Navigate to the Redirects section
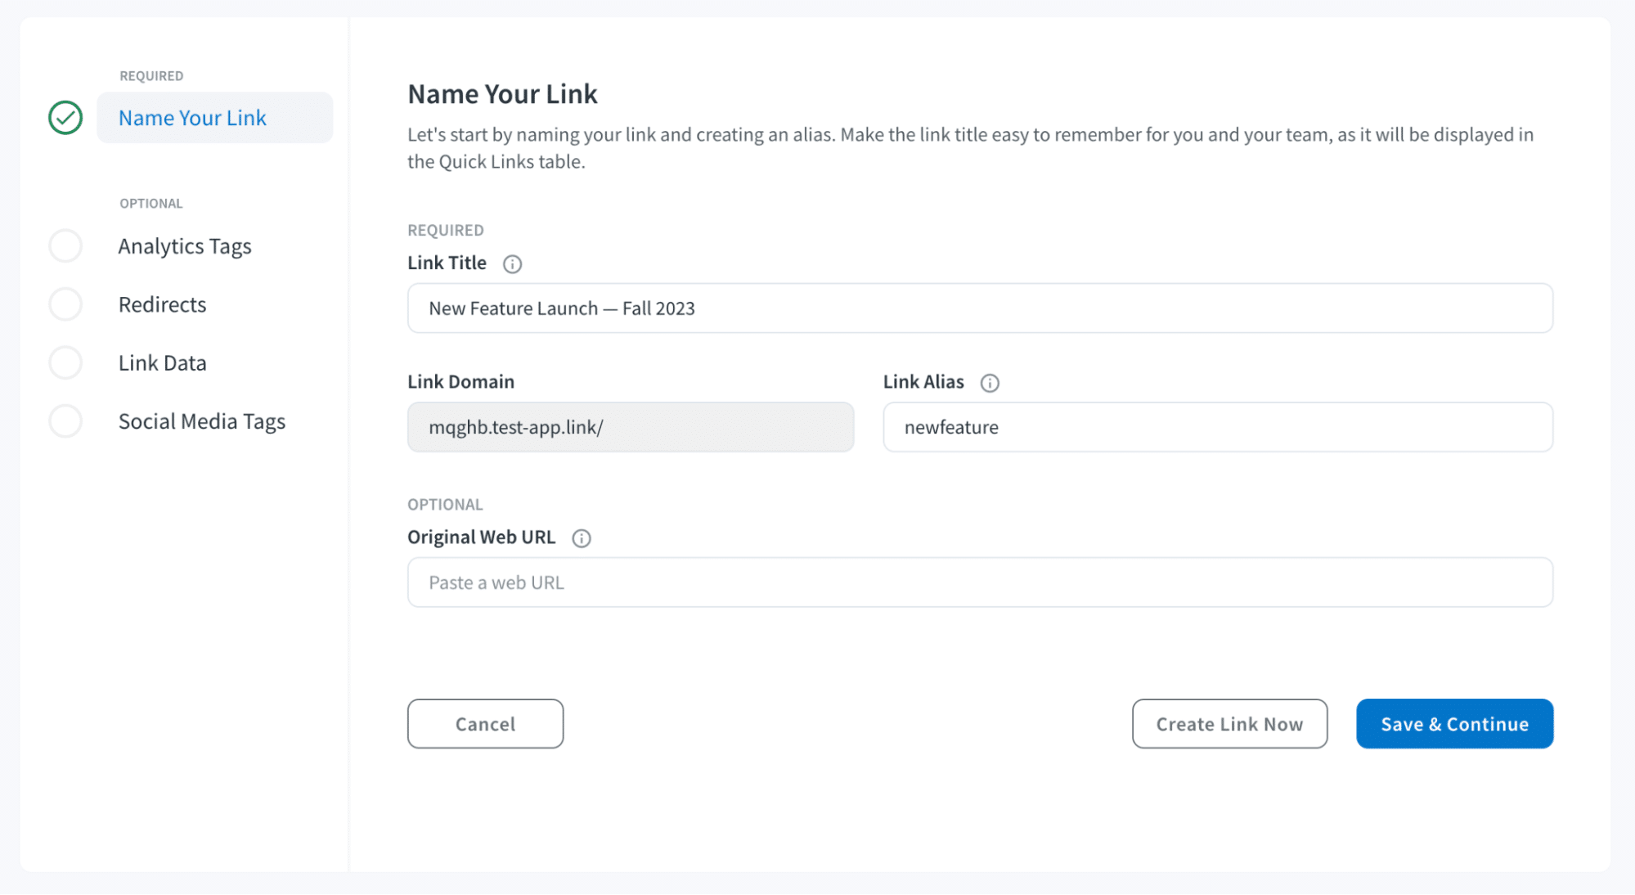This screenshot has height=895, width=1635. (x=162, y=304)
